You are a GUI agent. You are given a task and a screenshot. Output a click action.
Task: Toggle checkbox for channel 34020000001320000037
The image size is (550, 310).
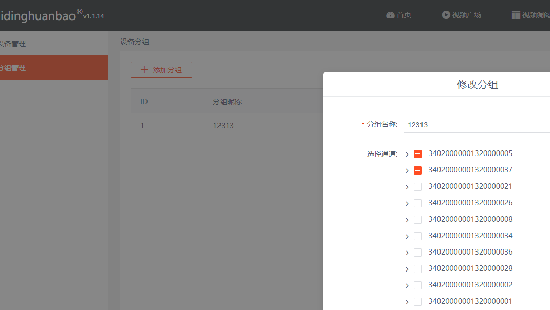[x=418, y=170]
